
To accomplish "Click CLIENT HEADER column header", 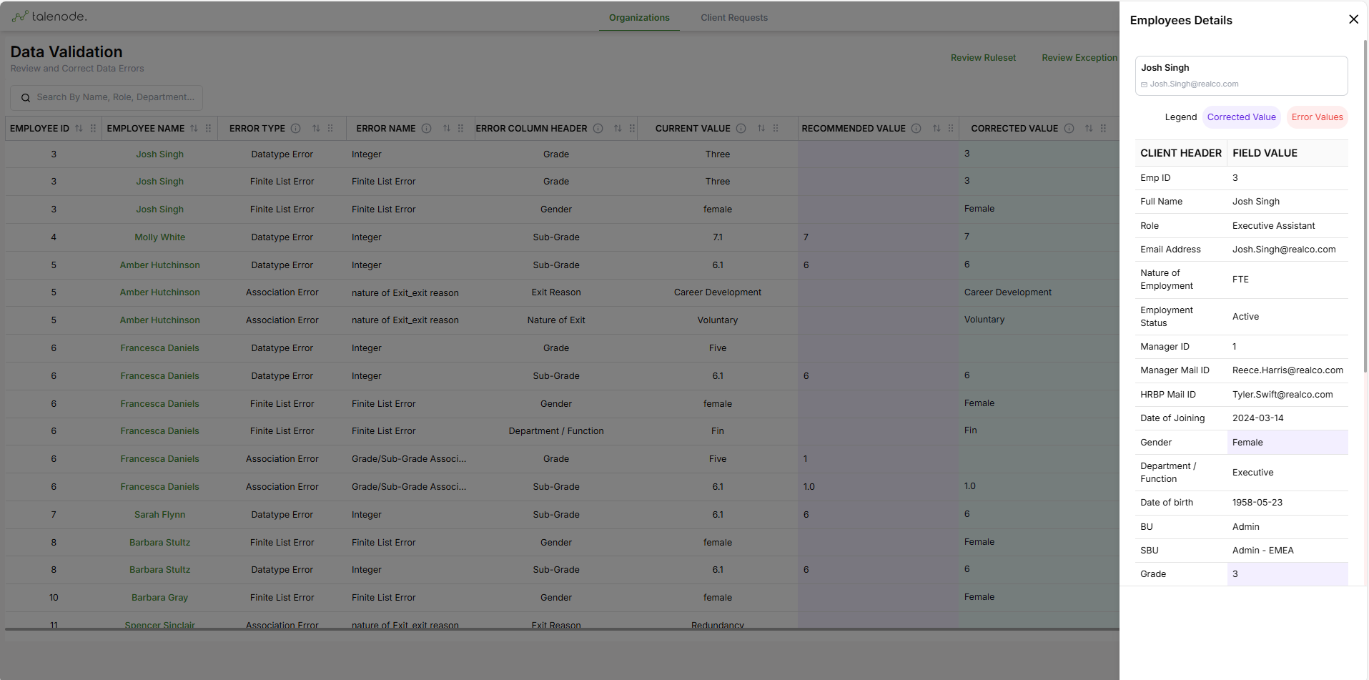I will (x=1180, y=153).
